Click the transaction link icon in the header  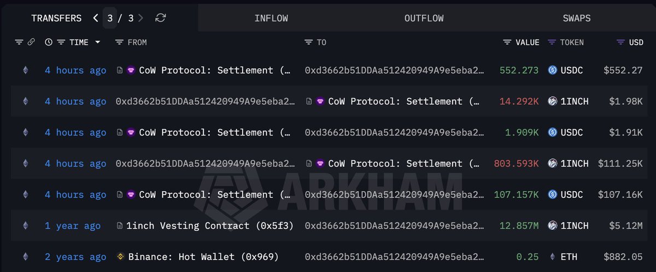click(31, 42)
